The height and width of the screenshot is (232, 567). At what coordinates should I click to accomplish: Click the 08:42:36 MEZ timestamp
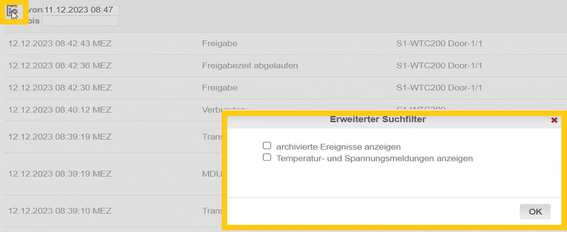point(60,65)
